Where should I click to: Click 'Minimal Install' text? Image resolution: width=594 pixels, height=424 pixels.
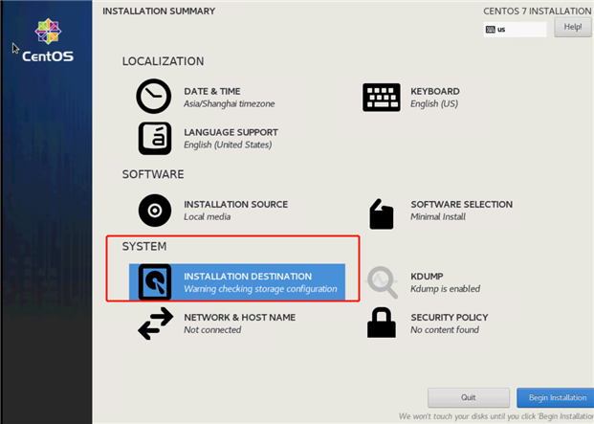click(438, 216)
